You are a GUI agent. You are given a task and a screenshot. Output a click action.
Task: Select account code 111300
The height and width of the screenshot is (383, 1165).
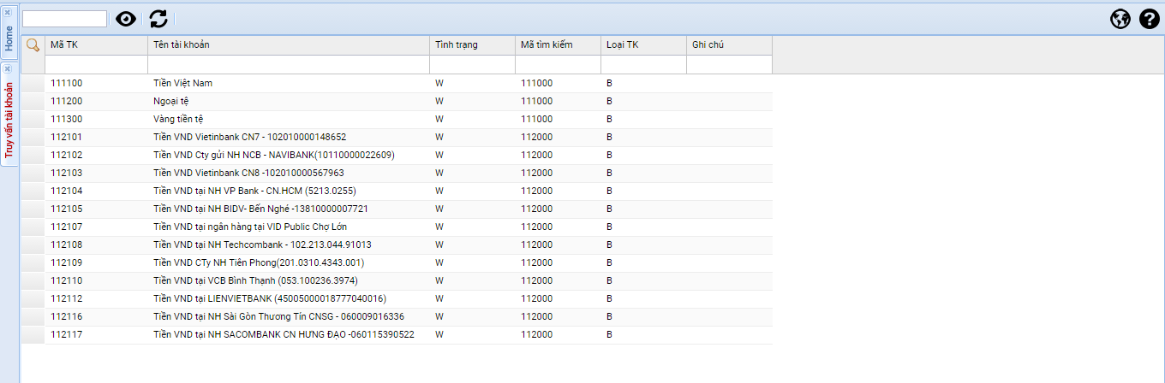click(x=67, y=119)
